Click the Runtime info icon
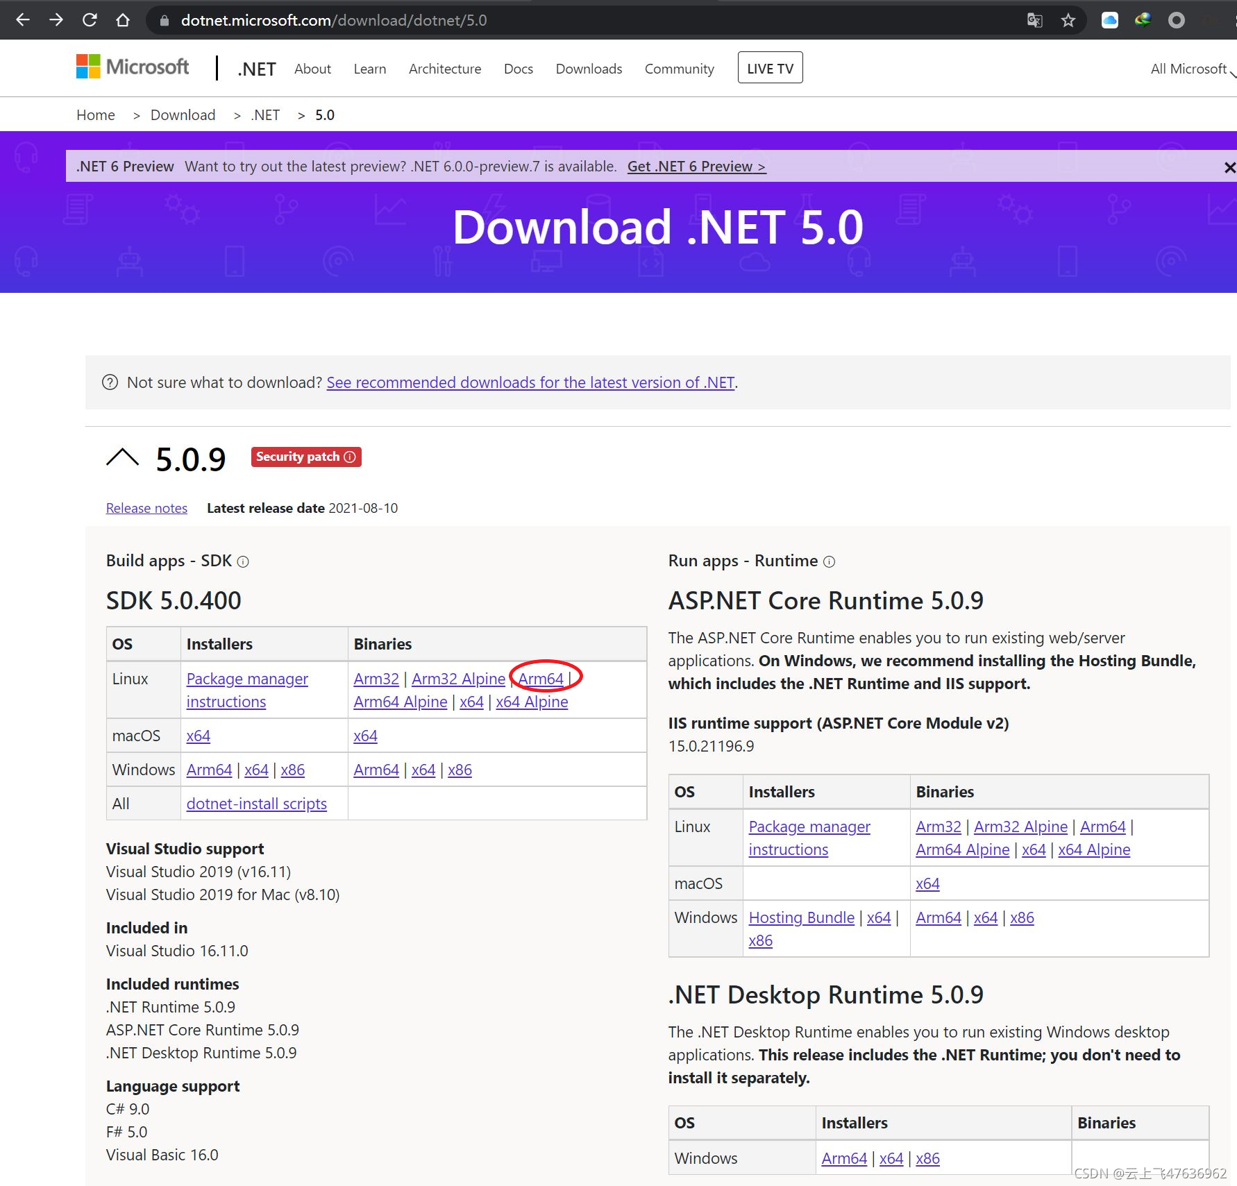1237x1186 pixels. [830, 562]
